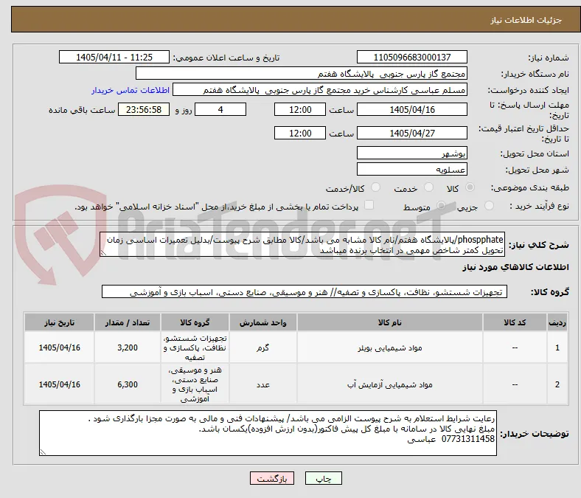Click the چاپ print button
Image resolution: width=581 pixels, height=498 pixels.
(x=324, y=478)
